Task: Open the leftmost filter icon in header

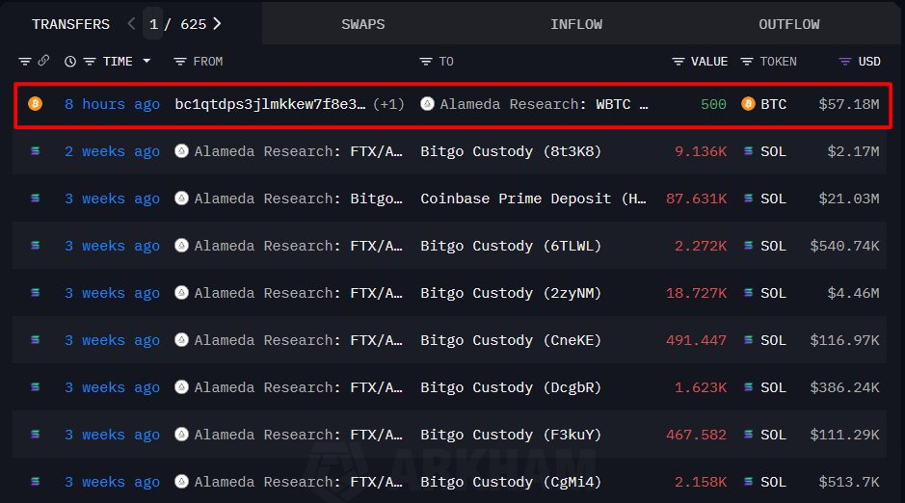Action: coord(24,61)
